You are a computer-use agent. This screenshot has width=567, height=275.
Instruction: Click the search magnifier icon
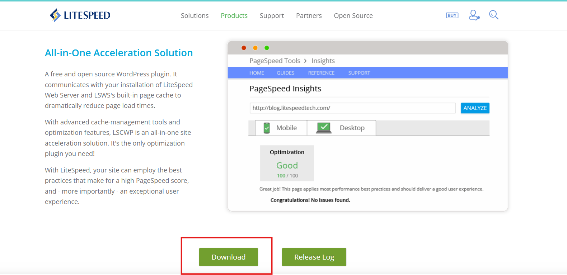pyautogui.click(x=494, y=15)
